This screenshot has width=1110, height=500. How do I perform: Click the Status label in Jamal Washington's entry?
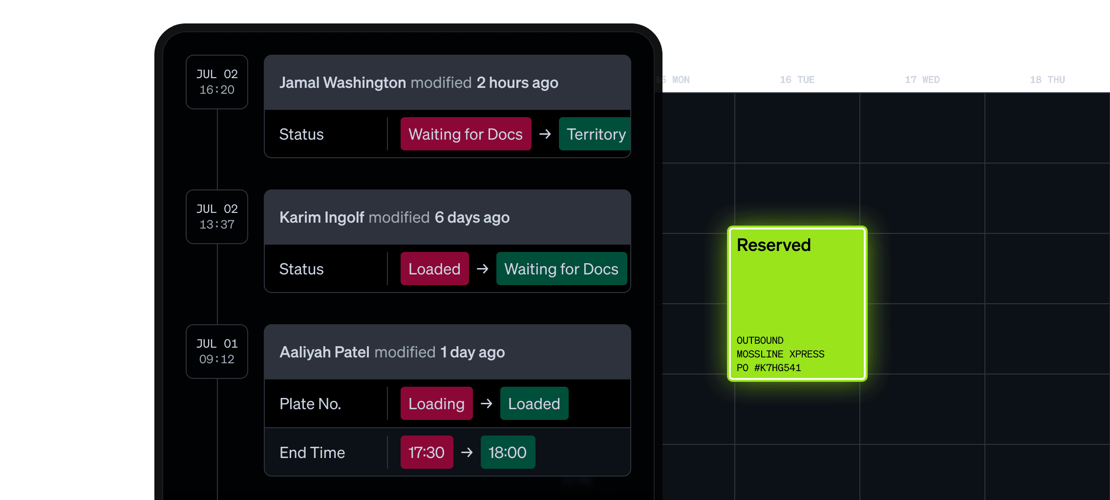[x=301, y=134]
